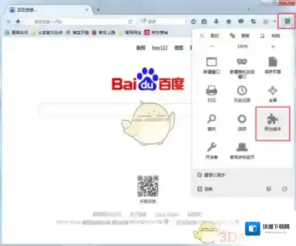
Task: Close the current loading tab
Action: pos(87,10)
